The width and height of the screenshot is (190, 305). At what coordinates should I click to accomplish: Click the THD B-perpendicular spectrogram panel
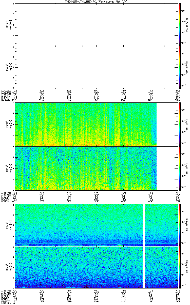click(x=96, y=124)
